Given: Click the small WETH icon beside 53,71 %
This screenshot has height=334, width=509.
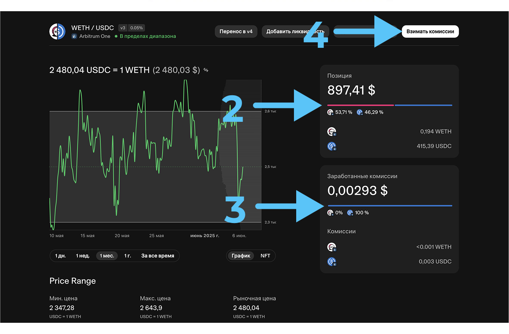Looking at the screenshot, I should (330, 112).
